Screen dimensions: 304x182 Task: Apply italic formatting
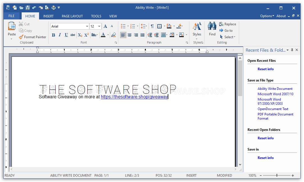point(60,35)
